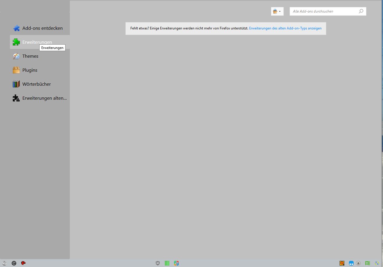Focus the Alle Add-ons durchsuchen search field
This screenshot has width=383, height=267.
(x=328, y=11)
